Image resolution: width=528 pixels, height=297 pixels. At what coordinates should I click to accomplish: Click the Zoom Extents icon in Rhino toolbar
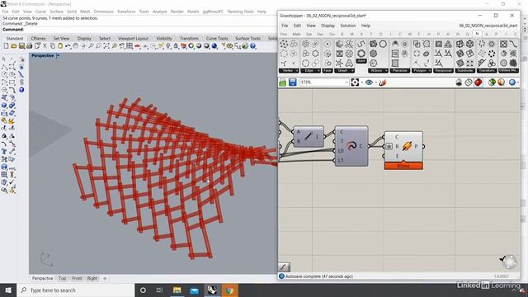pos(106,46)
